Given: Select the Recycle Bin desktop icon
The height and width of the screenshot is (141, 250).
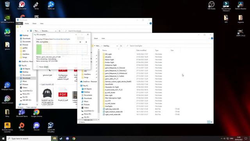Looking at the screenshot, I should 7,5.
